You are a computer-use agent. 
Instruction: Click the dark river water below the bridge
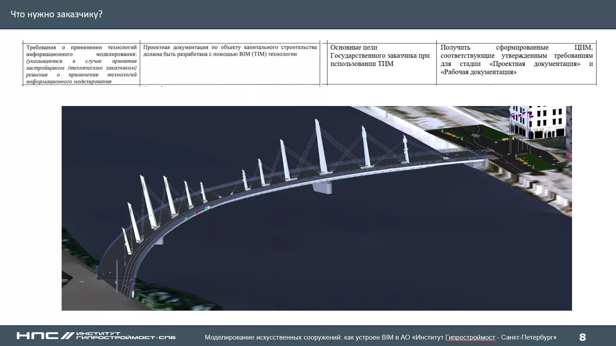click(x=345, y=259)
